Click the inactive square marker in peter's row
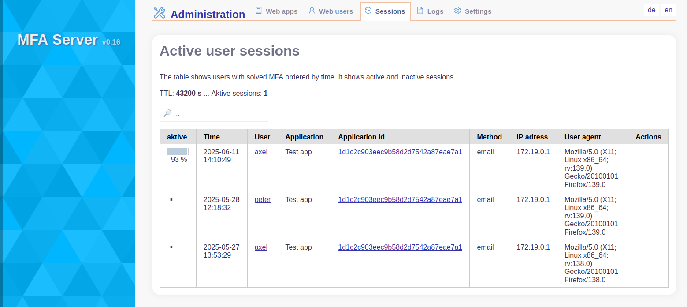 171,200
